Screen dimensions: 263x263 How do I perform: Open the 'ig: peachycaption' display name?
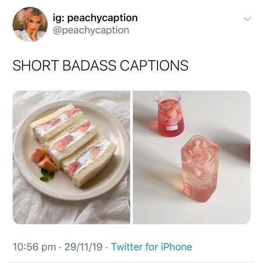pos(95,18)
